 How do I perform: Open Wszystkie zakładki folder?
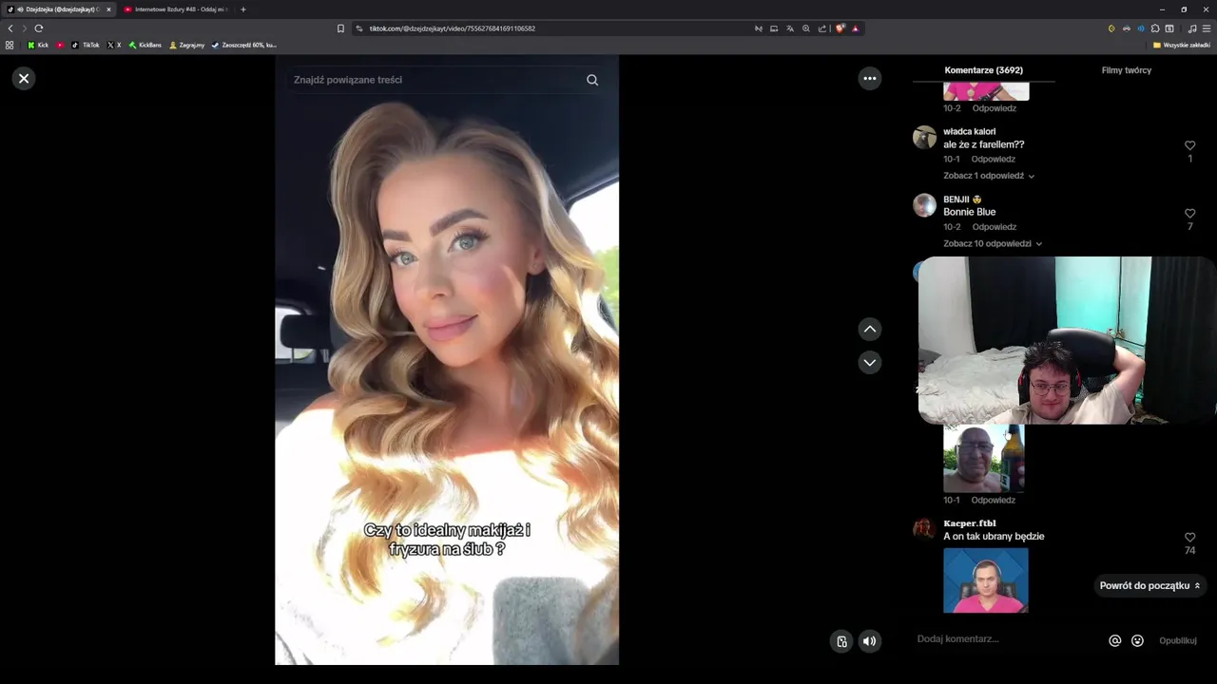[x=1180, y=45]
